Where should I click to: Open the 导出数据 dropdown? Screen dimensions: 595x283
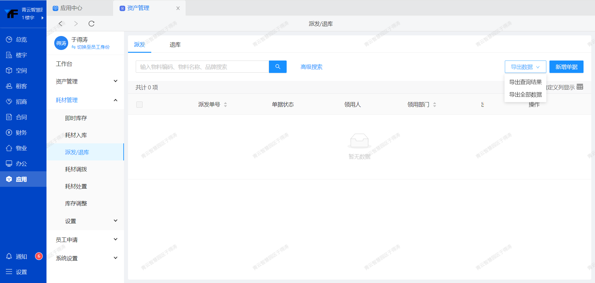[x=525, y=67]
